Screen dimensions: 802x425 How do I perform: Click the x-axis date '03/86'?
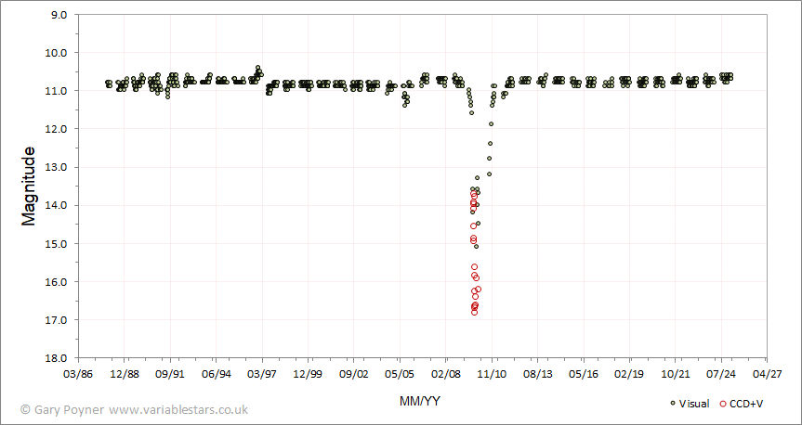point(79,375)
